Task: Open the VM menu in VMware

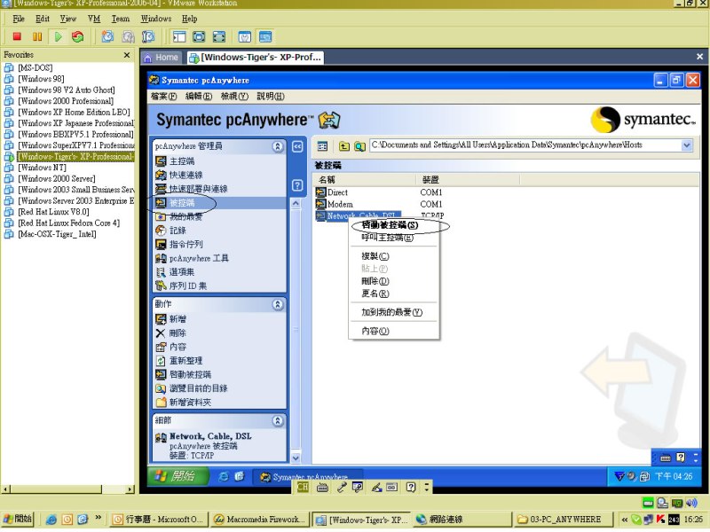Action: click(x=94, y=19)
